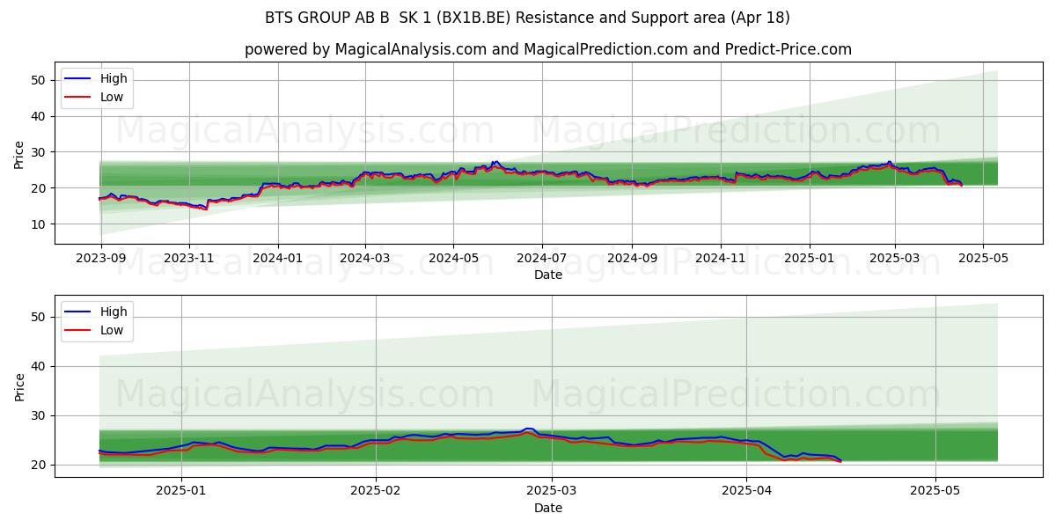Viewport: 1056px width, 528px height.
Task: Click the top chart x-axis label '2023-11'
Action: coord(189,259)
